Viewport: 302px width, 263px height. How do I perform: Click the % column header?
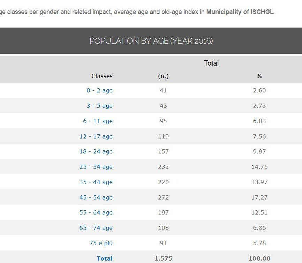tap(259, 76)
